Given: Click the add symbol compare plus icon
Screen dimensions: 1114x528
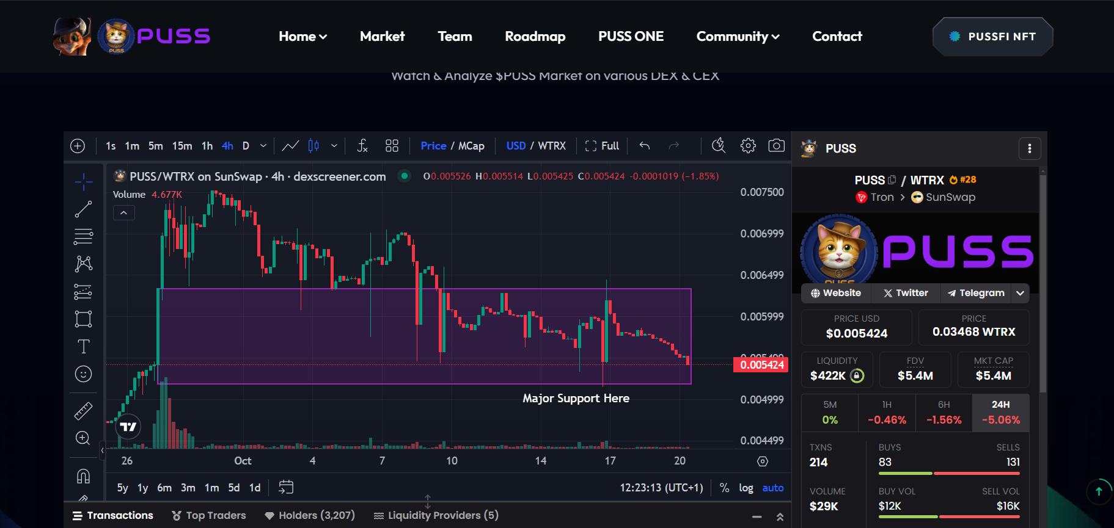Looking at the screenshot, I should pos(78,146).
